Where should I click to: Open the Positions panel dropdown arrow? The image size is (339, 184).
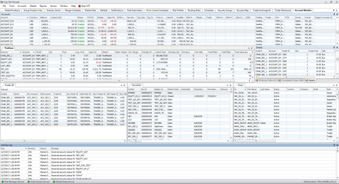point(249,48)
